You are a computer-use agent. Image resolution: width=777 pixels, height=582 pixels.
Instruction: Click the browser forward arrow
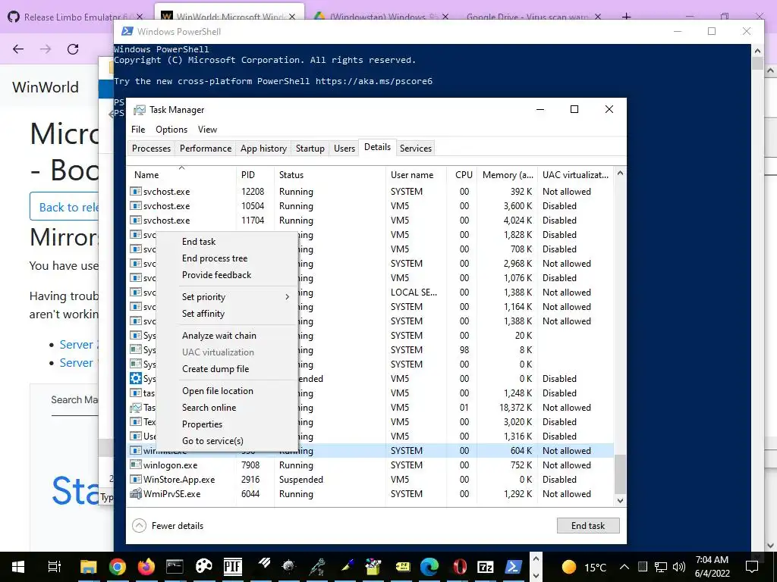pos(46,49)
